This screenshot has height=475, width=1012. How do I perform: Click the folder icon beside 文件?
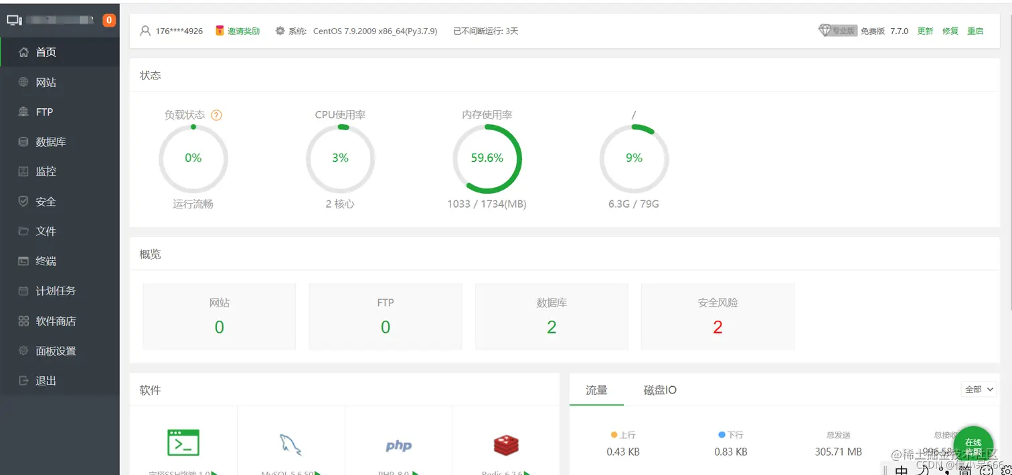23,231
